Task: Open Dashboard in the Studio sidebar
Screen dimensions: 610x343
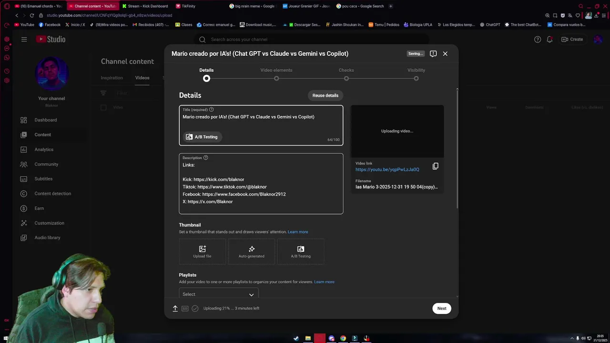Action: [x=45, y=120]
